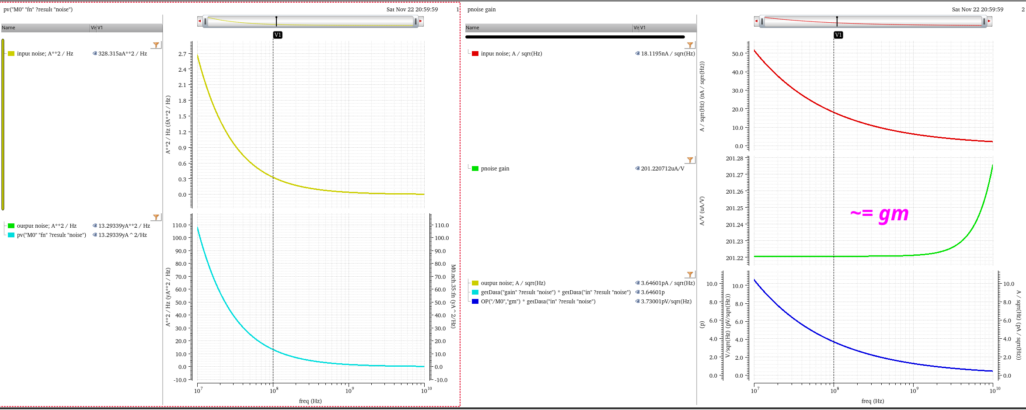The height and width of the screenshot is (410, 1026).
Task: Click the filter funnel above left output noise traces
Action: point(156,217)
